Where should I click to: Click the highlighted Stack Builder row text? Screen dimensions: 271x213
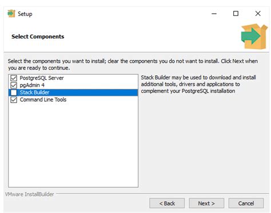click(34, 93)
